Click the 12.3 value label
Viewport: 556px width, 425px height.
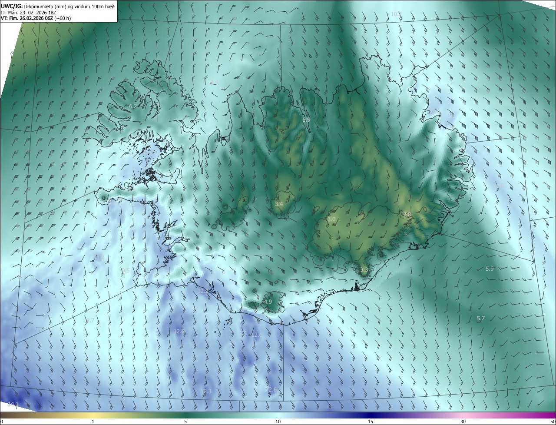[206, 391]
